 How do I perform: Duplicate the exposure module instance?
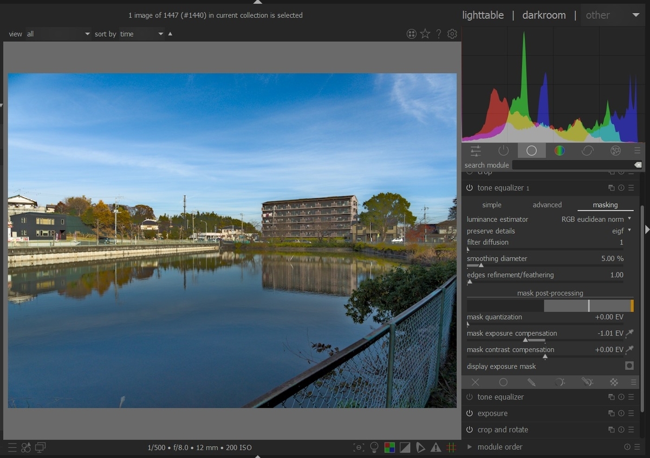(x=611, y=414)
